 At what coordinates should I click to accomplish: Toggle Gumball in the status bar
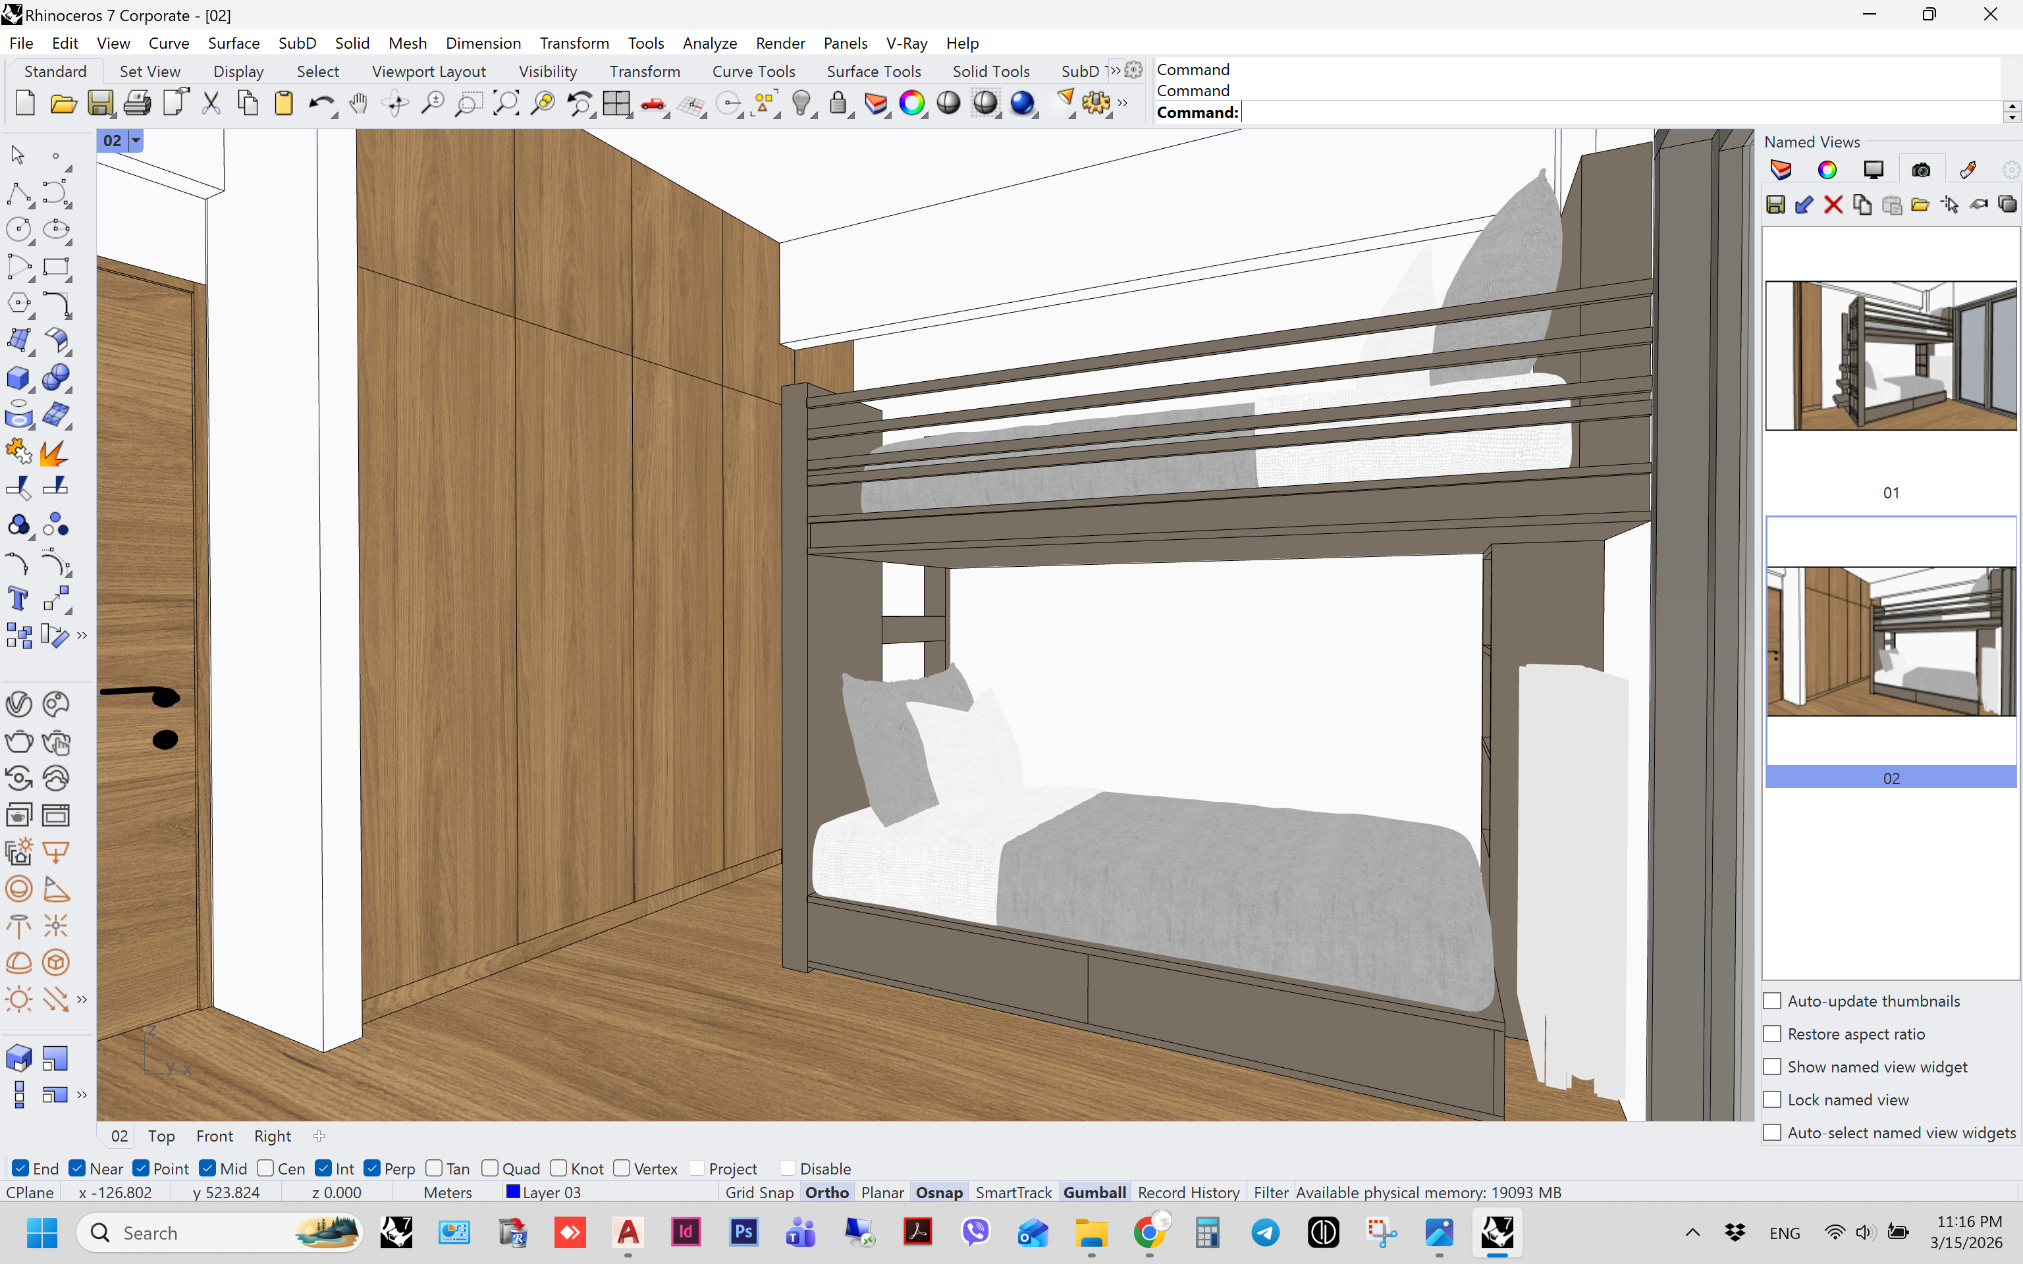[x=1093, y=1192]
